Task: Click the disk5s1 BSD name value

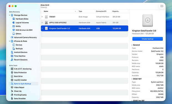Action: (x=160, y=88)
